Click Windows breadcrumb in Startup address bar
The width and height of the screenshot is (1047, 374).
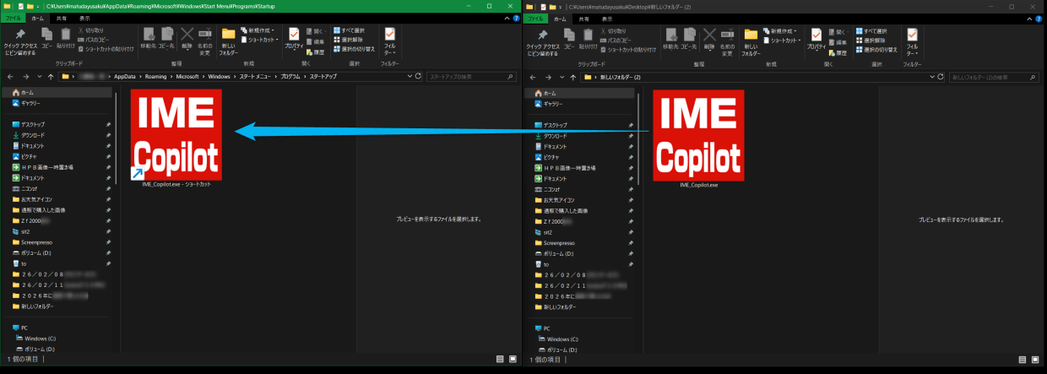220,76
